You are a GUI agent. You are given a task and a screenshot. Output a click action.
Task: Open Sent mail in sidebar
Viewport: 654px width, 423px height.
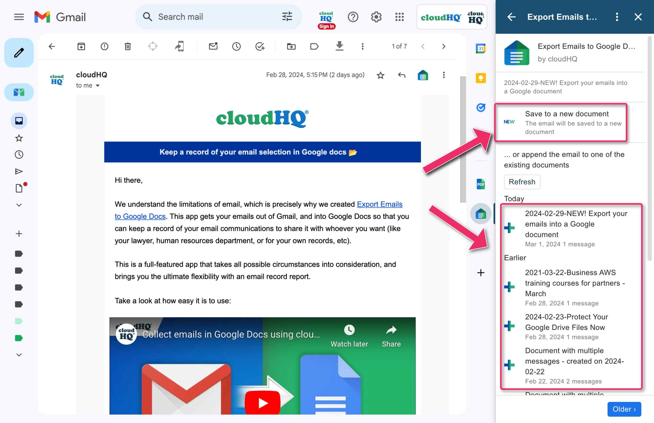[19, 172]
